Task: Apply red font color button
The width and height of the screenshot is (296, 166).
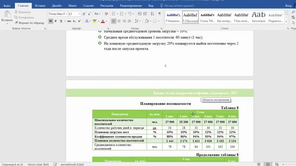Action: pyautogui.click(x=103, y=21)
